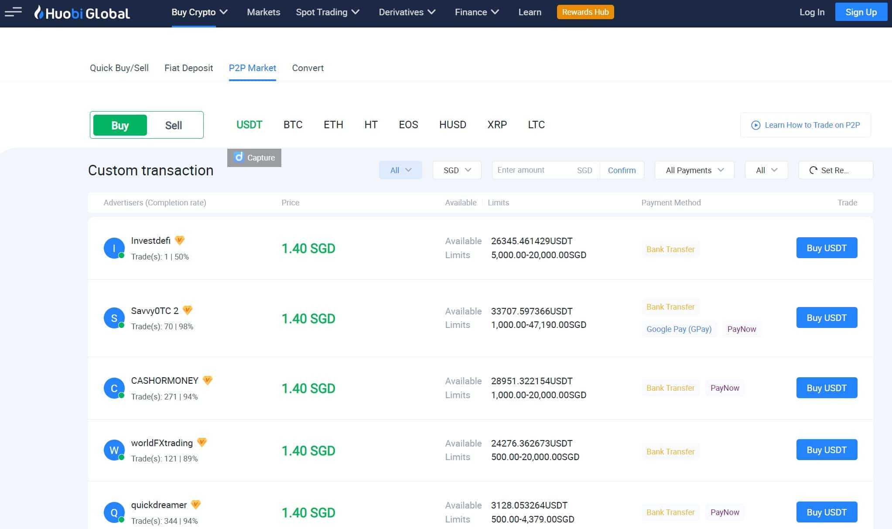Select the Buy option
Image resolution: width=892 pixels, height=529 pixels.
coord(120,125)
